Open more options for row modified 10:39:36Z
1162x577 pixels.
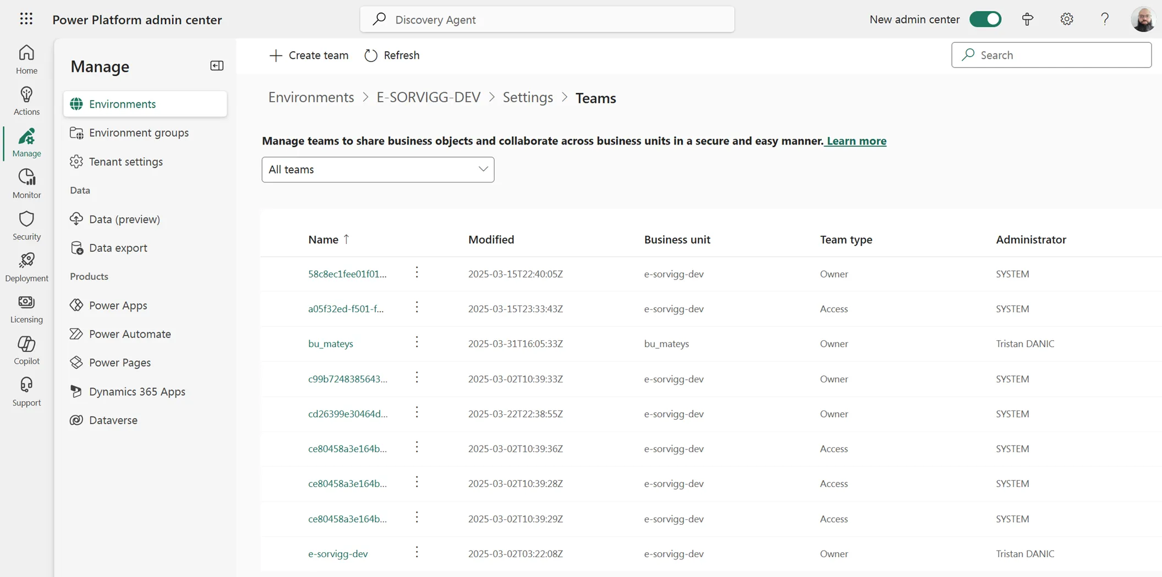tap(416, 447)
